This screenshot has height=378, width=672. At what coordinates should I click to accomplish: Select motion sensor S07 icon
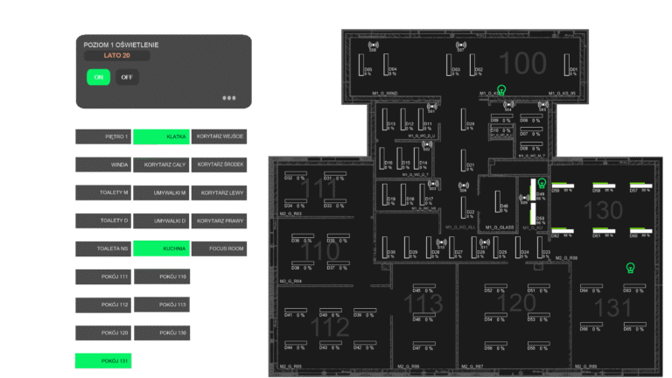pyautogui.click(x=461, y=45)
